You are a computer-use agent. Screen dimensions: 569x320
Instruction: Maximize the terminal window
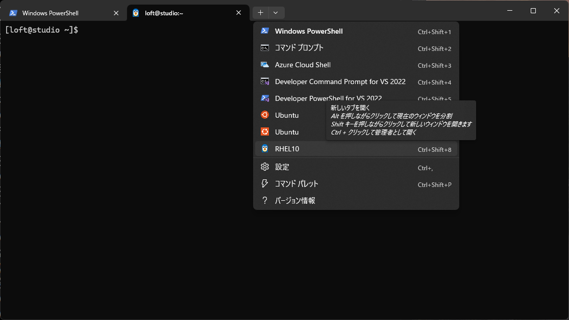[533, 11]
